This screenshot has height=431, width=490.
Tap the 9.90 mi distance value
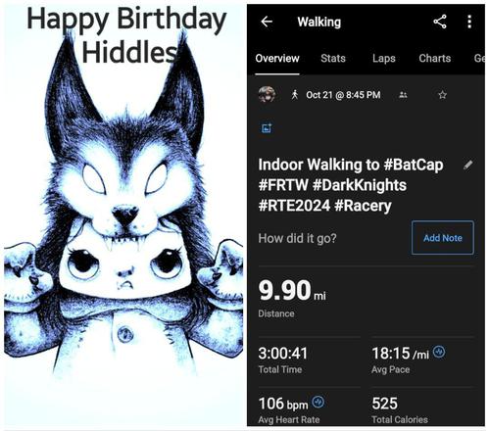pos(292,290)
